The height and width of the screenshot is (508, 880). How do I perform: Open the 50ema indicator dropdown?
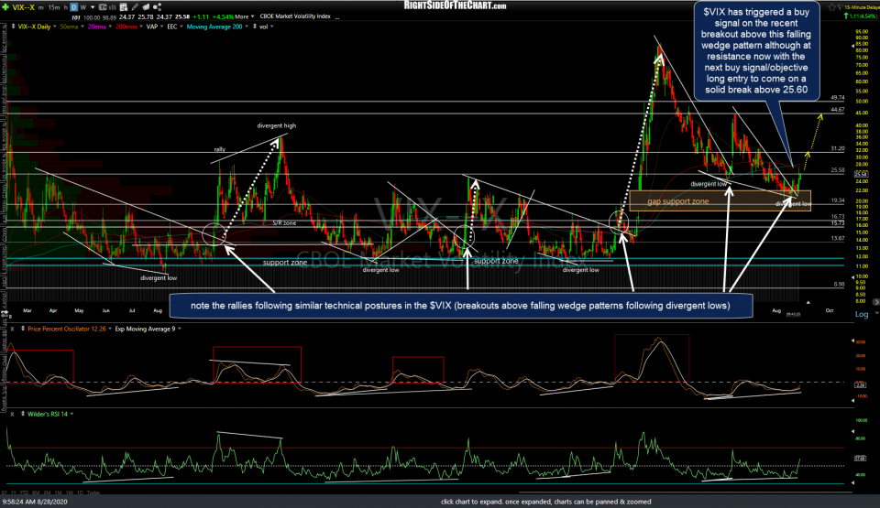tap(82, 27)
